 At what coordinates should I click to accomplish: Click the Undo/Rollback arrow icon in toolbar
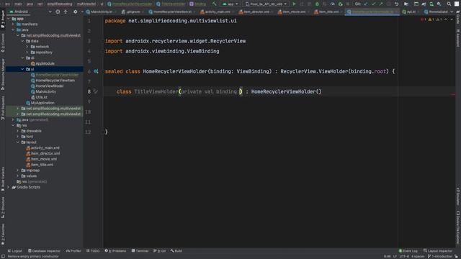[396, 4]
